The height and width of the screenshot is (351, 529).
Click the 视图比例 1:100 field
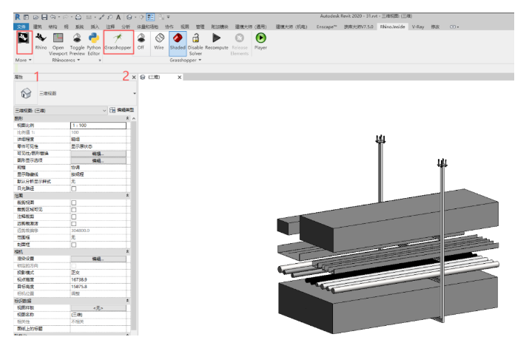98,126
